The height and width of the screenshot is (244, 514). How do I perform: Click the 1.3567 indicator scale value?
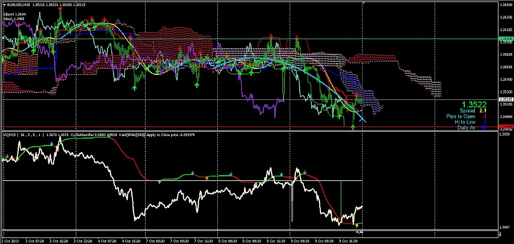[504, 227]
